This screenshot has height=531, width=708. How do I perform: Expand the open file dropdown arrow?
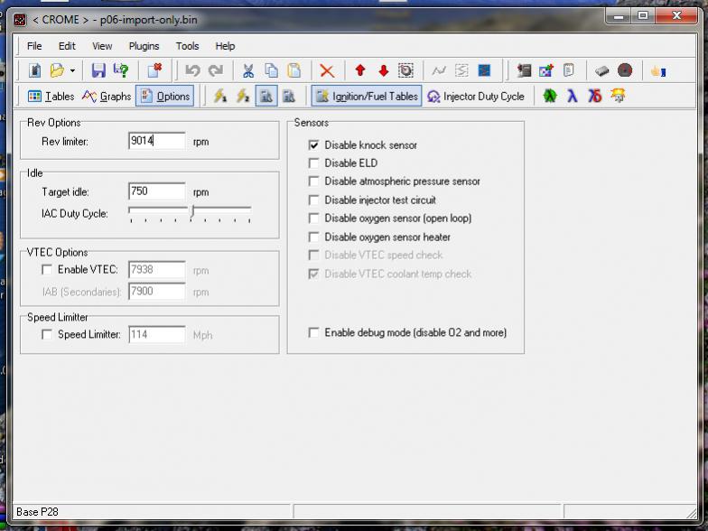72,70
